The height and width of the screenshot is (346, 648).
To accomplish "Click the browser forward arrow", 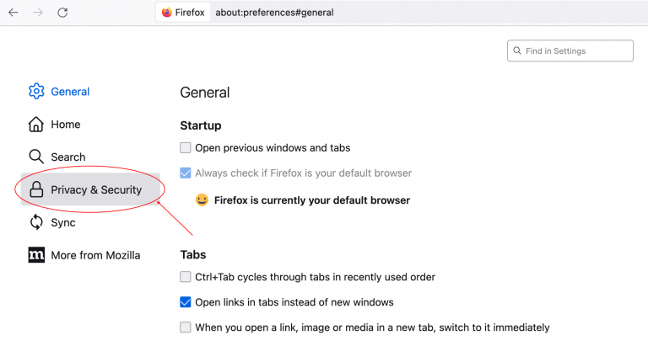I will [x=38, y=13].
